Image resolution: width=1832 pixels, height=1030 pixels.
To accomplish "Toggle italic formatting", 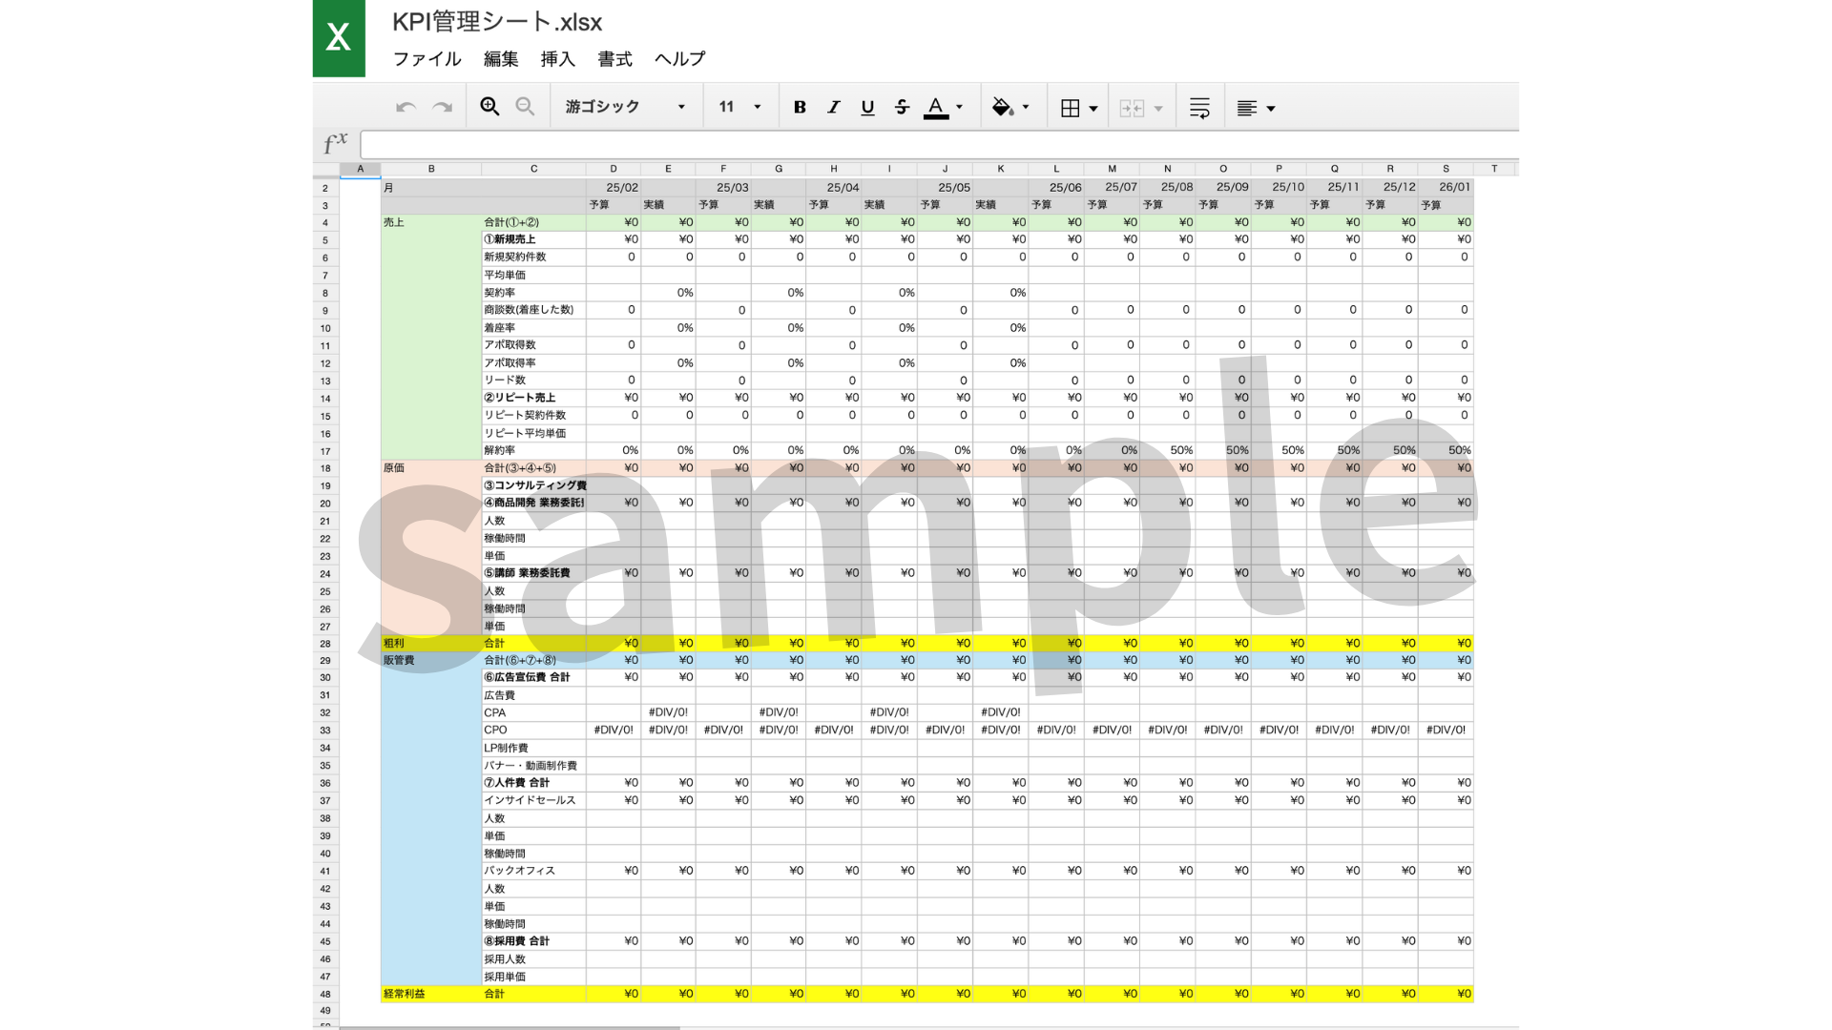I will click(833, 107).
